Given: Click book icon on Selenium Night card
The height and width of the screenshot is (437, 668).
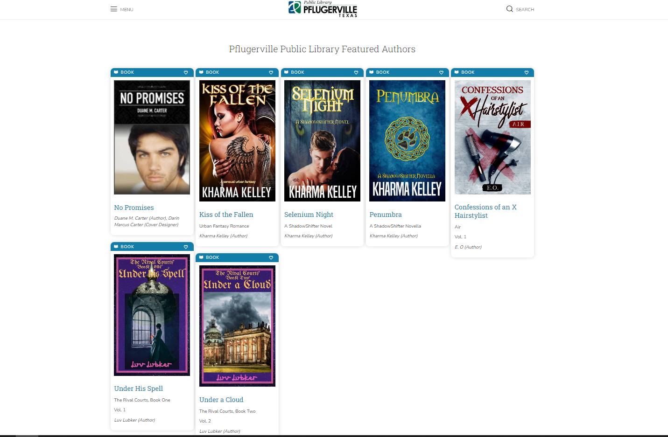Looking at the screenshot, I should 287,72.
